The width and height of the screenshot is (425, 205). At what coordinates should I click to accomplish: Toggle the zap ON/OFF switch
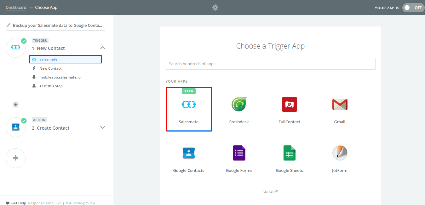coord(413,8)
